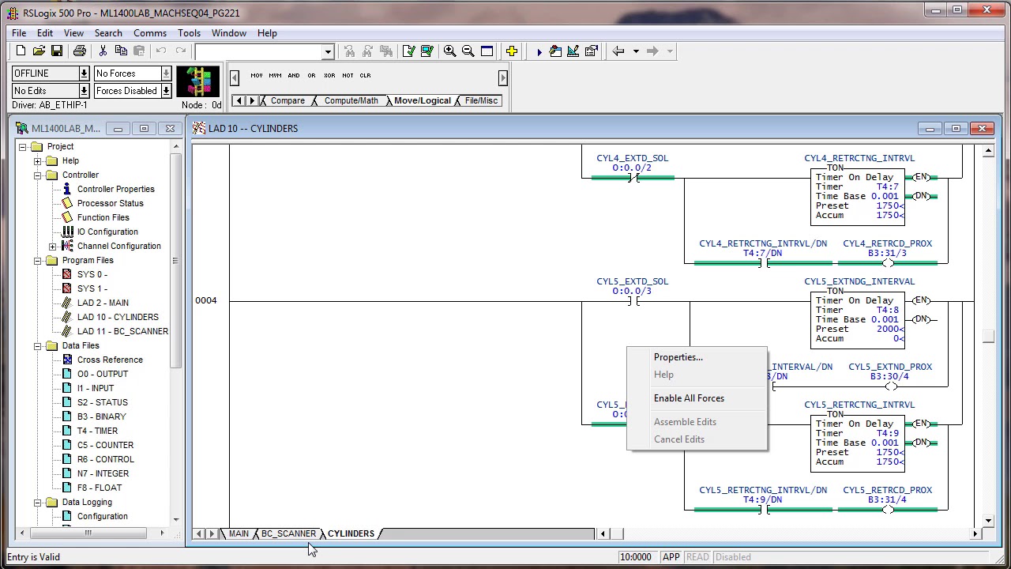Screen dimensions: 1011x569
Task: Open T4 - TIMER data file
Action: point(97,431)
